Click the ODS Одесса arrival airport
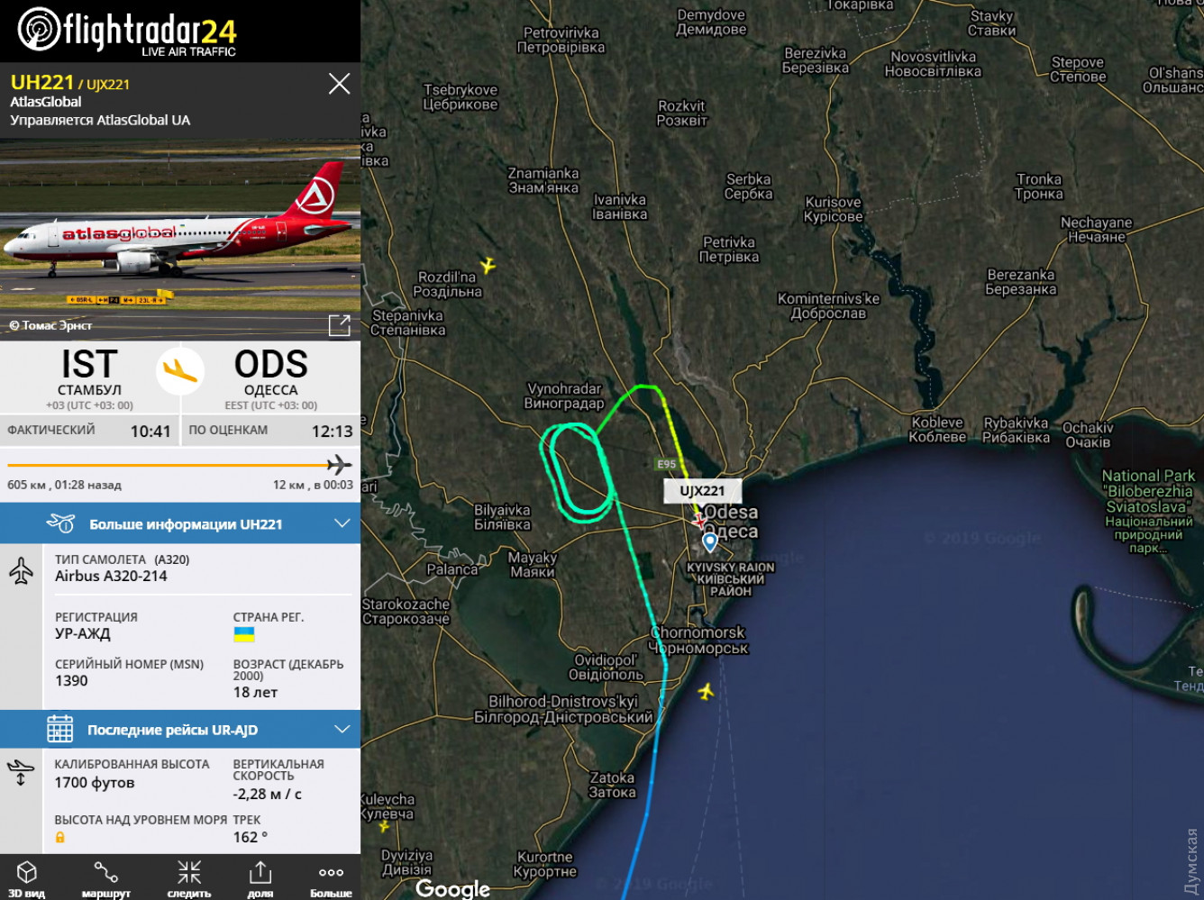The width and height of the screenshot is (1204, 900). [x=270, y=377]
